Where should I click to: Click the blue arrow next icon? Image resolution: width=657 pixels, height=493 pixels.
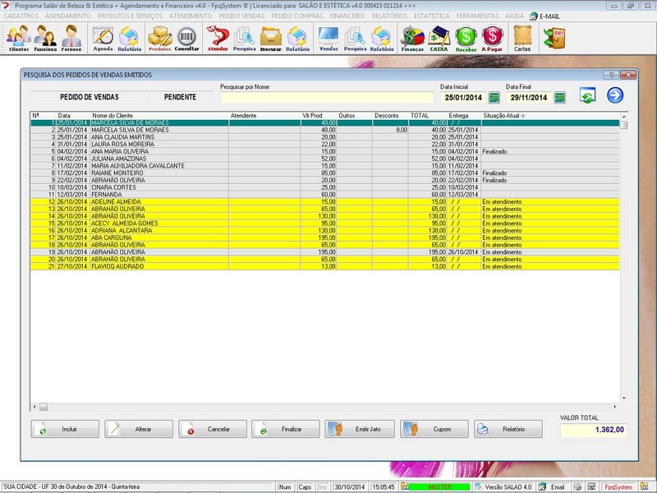pos(615,95)
